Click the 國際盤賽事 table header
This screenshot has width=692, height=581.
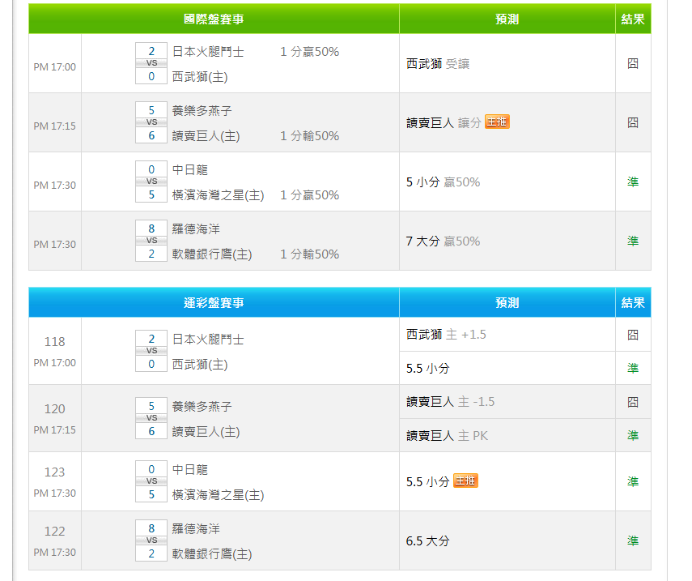point(214,19)
